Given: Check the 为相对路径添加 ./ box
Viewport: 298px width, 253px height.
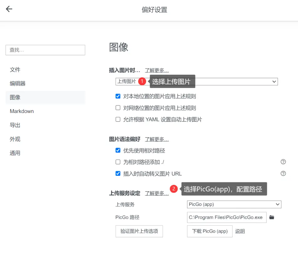Looking at the screenshot, I should [x=118, y=162].
